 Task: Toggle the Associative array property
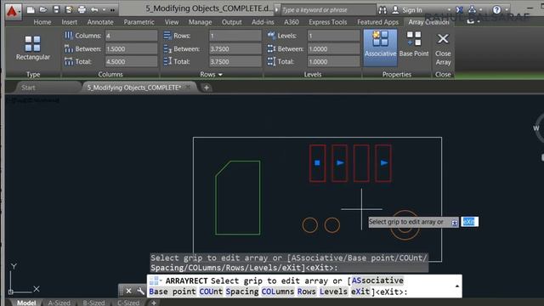380,48
